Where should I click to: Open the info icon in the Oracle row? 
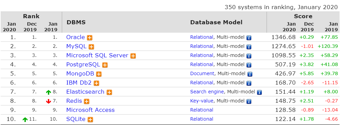[x=249, y=38]
